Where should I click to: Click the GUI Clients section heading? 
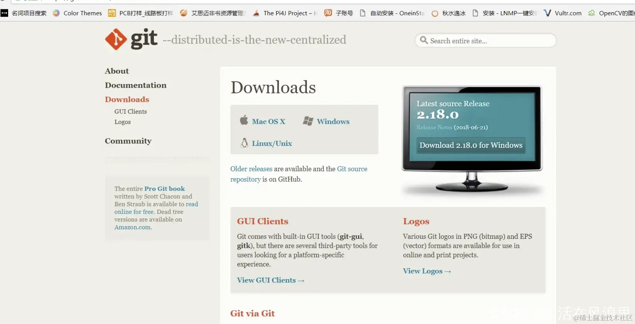pos(262,221)
